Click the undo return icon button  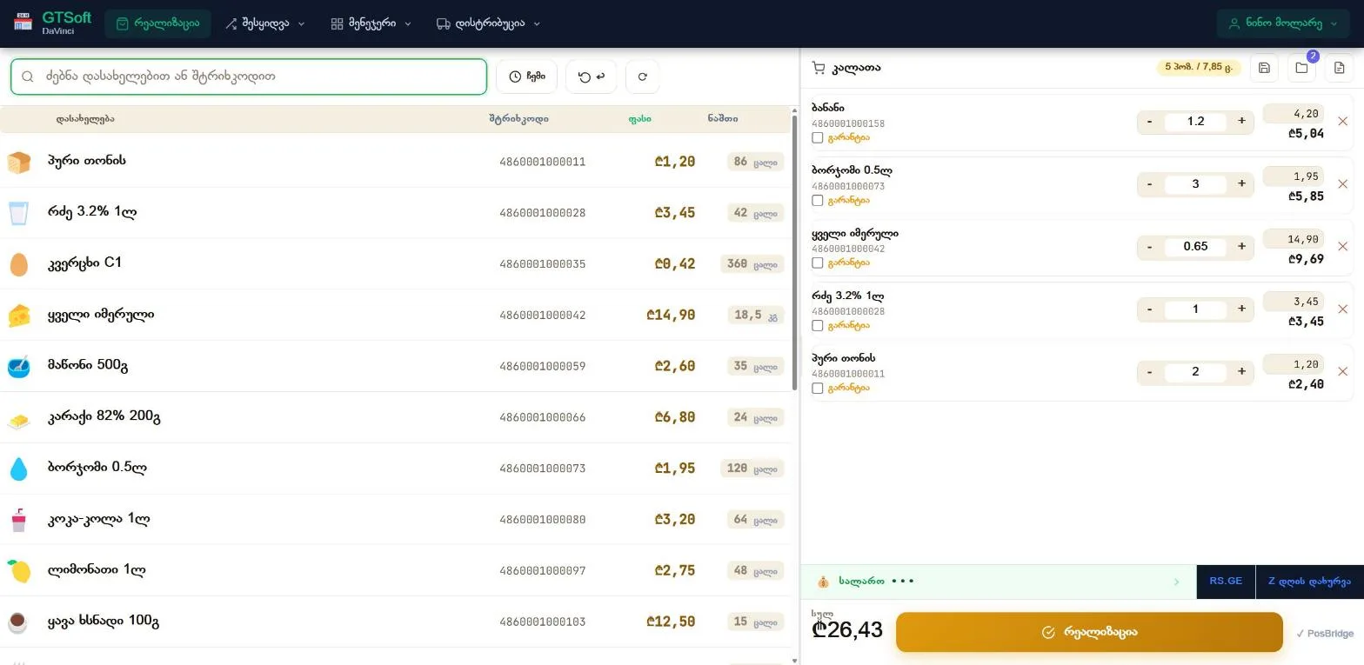coord(591,76)
